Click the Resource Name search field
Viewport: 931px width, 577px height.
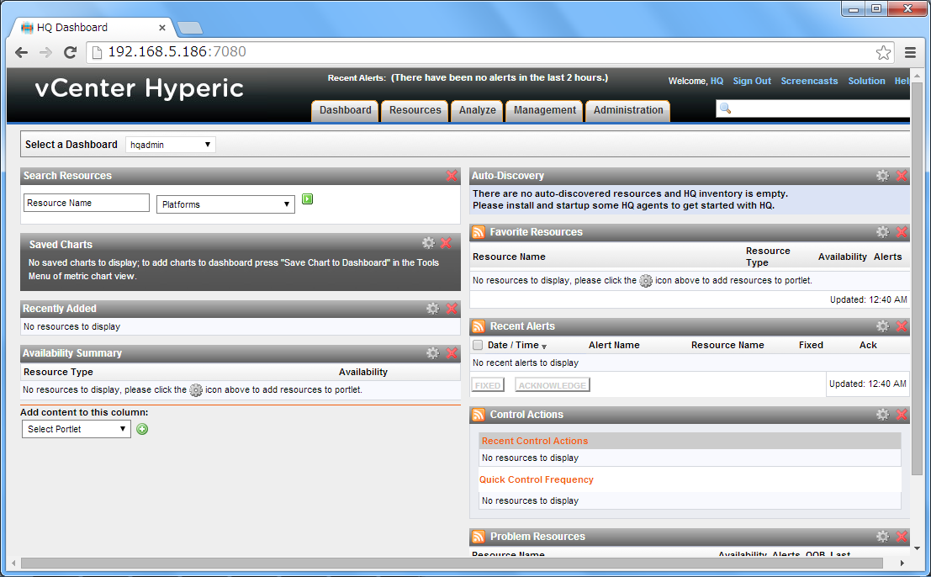tap(87, 203)
